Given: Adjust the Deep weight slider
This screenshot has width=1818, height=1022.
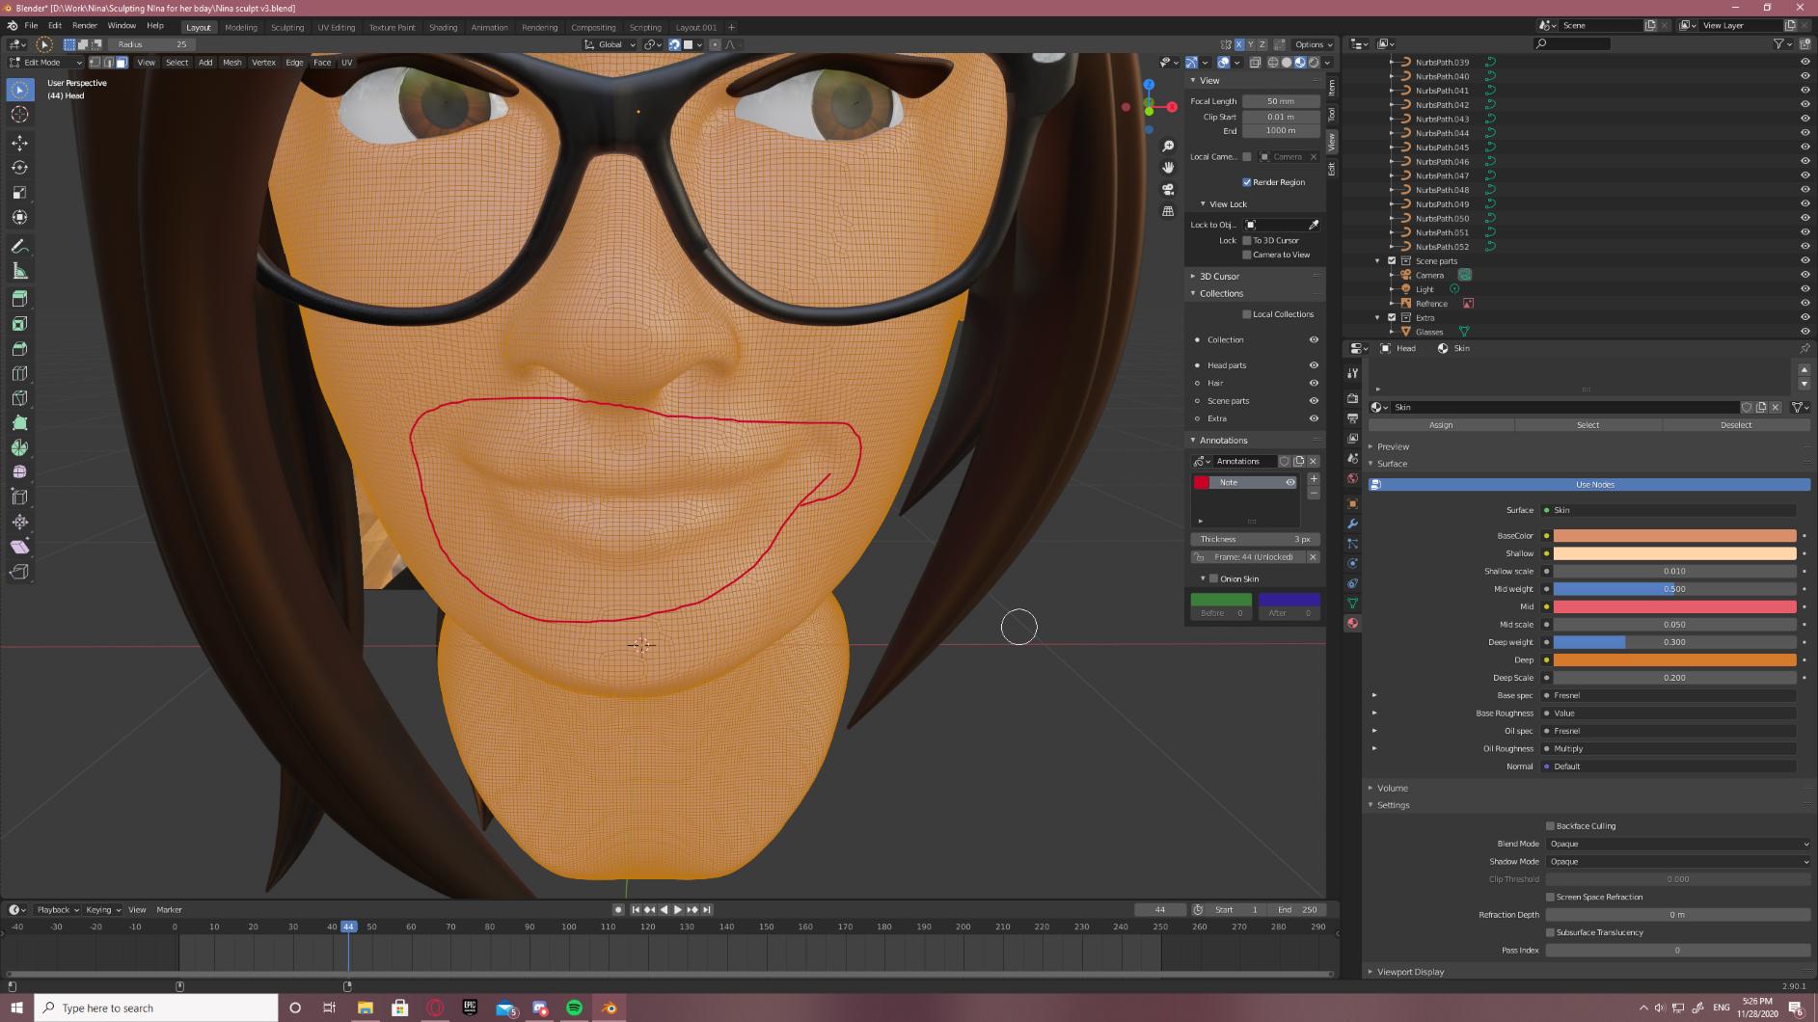Looking at the screenshot, I should (x=1674, y=643).
